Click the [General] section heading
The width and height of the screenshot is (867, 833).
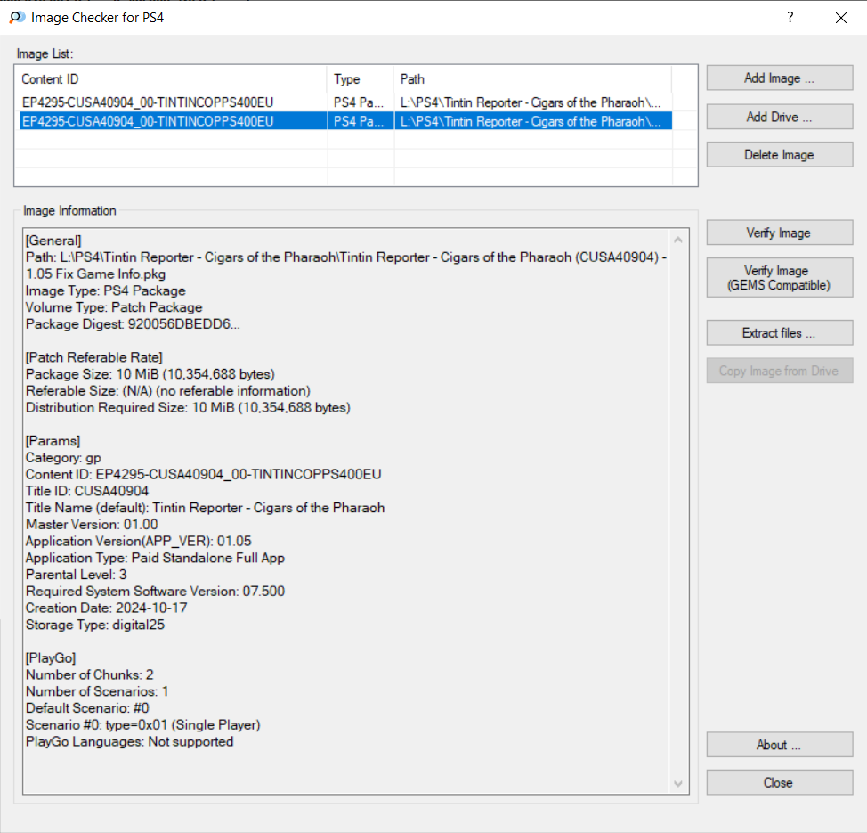pyautogui.click(x=53, y=241)
